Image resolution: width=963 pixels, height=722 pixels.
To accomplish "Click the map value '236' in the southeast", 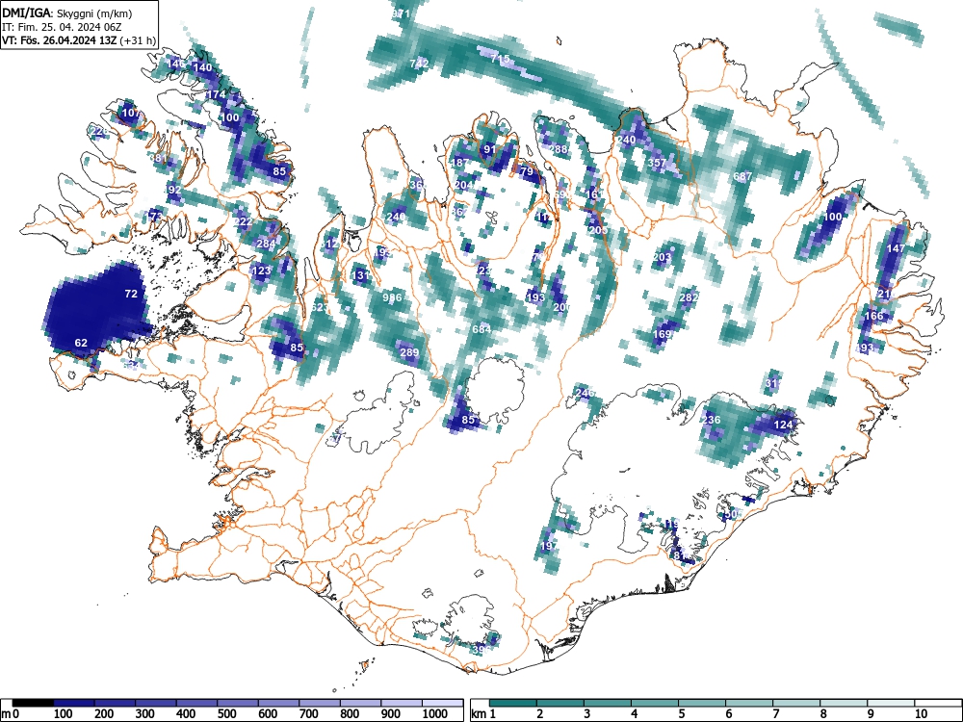I will [711, 420].
